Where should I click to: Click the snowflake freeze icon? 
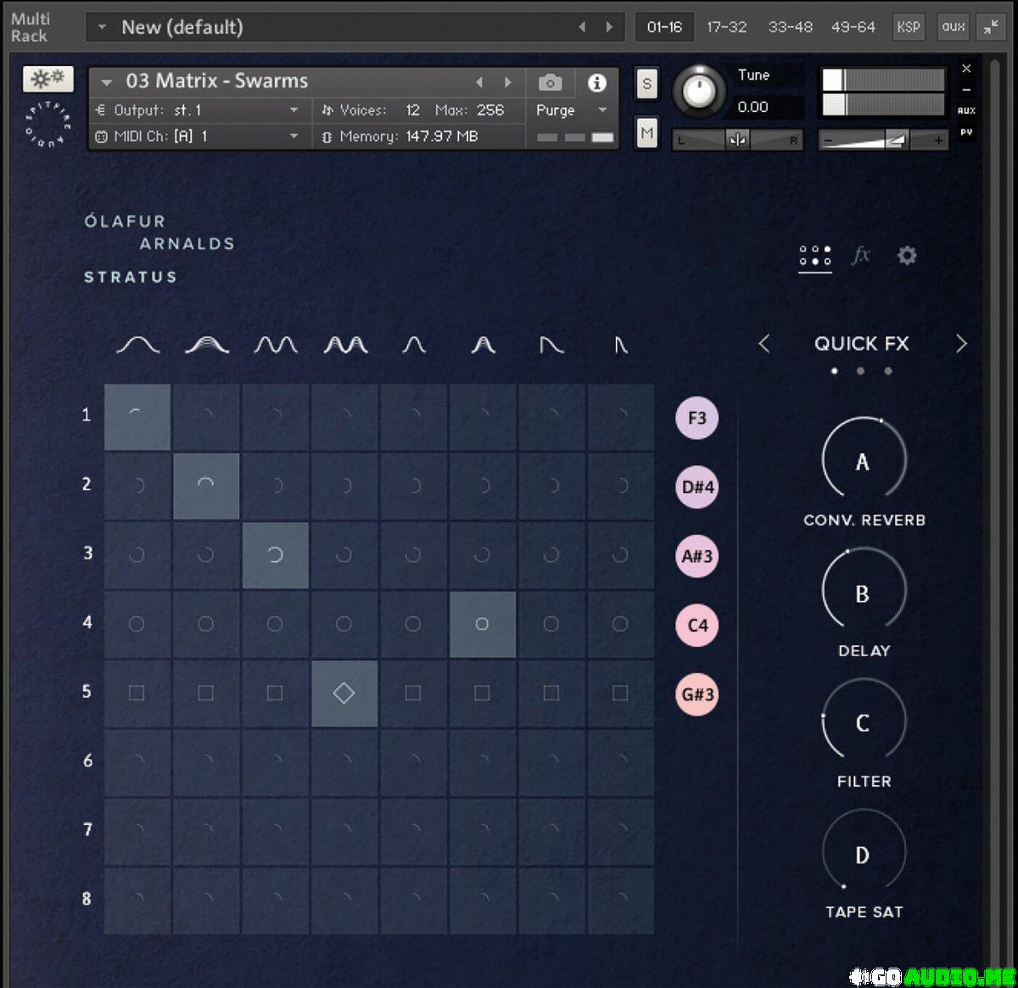pos(48,79)
